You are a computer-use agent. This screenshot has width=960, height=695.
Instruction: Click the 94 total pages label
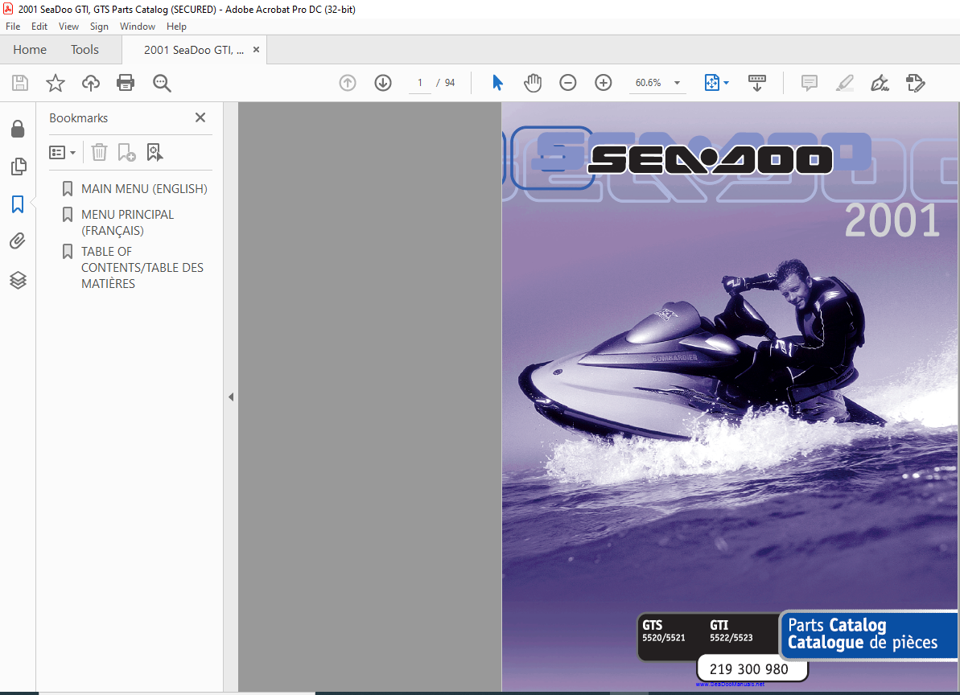coord(450,83)
